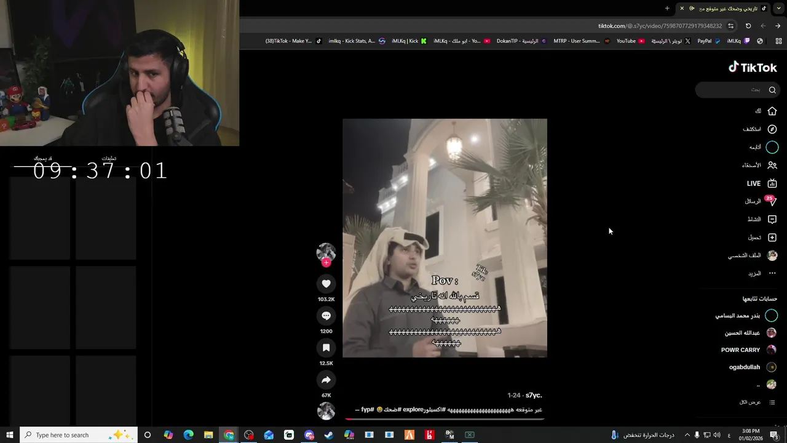
Task: Open creator name s7yc. below the video
Action: [x=534, y=395]
